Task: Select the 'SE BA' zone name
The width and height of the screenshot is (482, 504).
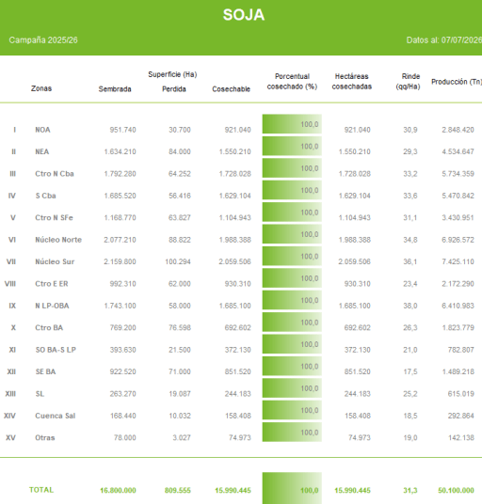Action: [45, 372]
